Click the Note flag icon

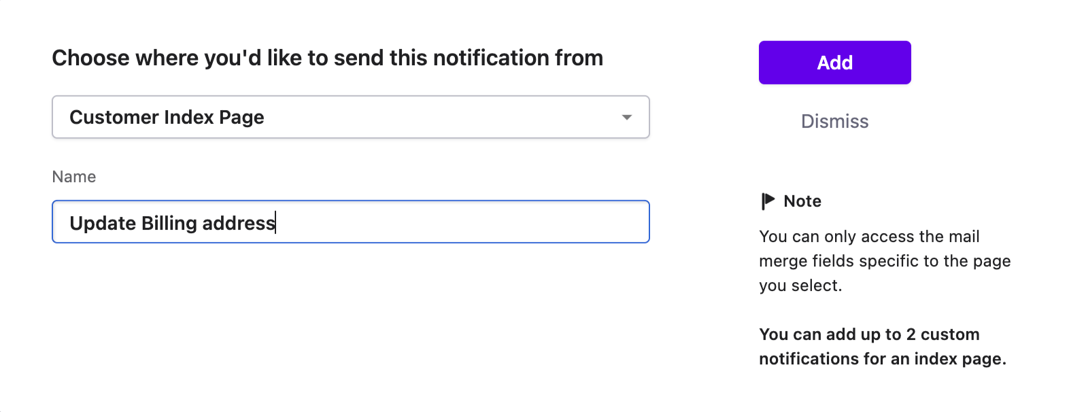coord(768,201)
